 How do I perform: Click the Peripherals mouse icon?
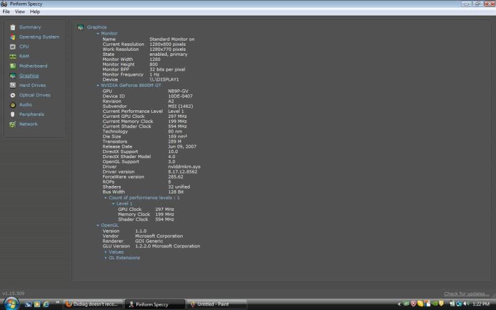[x=12, y=115]
